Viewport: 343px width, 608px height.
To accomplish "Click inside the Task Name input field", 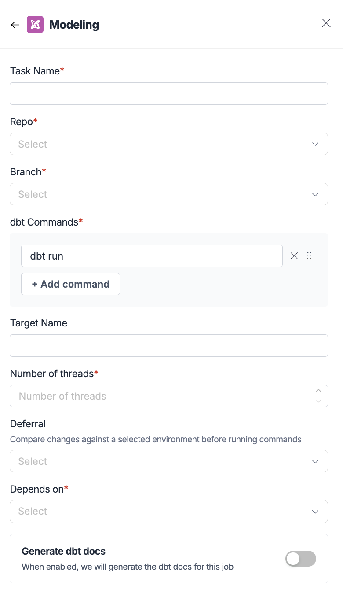I will 169,93.
